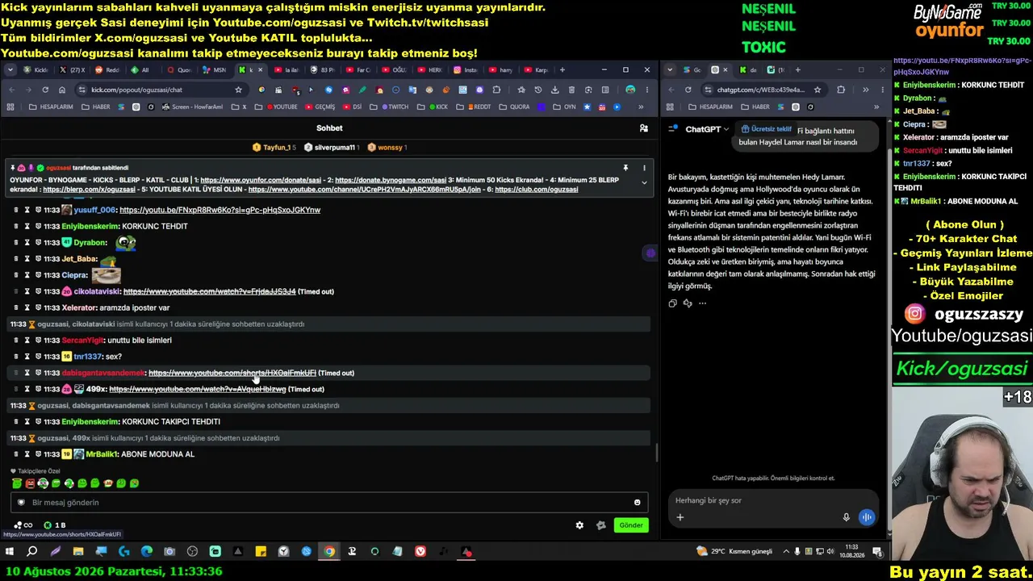1033x581 pixels.
Task: Reload the ChatGPT page
Action: click(688, 90)
